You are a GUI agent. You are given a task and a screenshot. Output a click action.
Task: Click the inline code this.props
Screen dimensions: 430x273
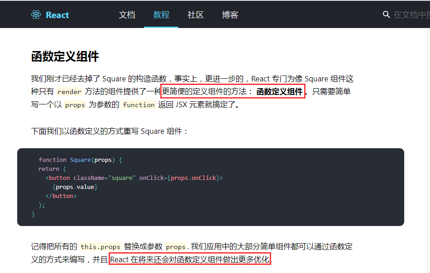pyautogui.click(x=100, y=247)
